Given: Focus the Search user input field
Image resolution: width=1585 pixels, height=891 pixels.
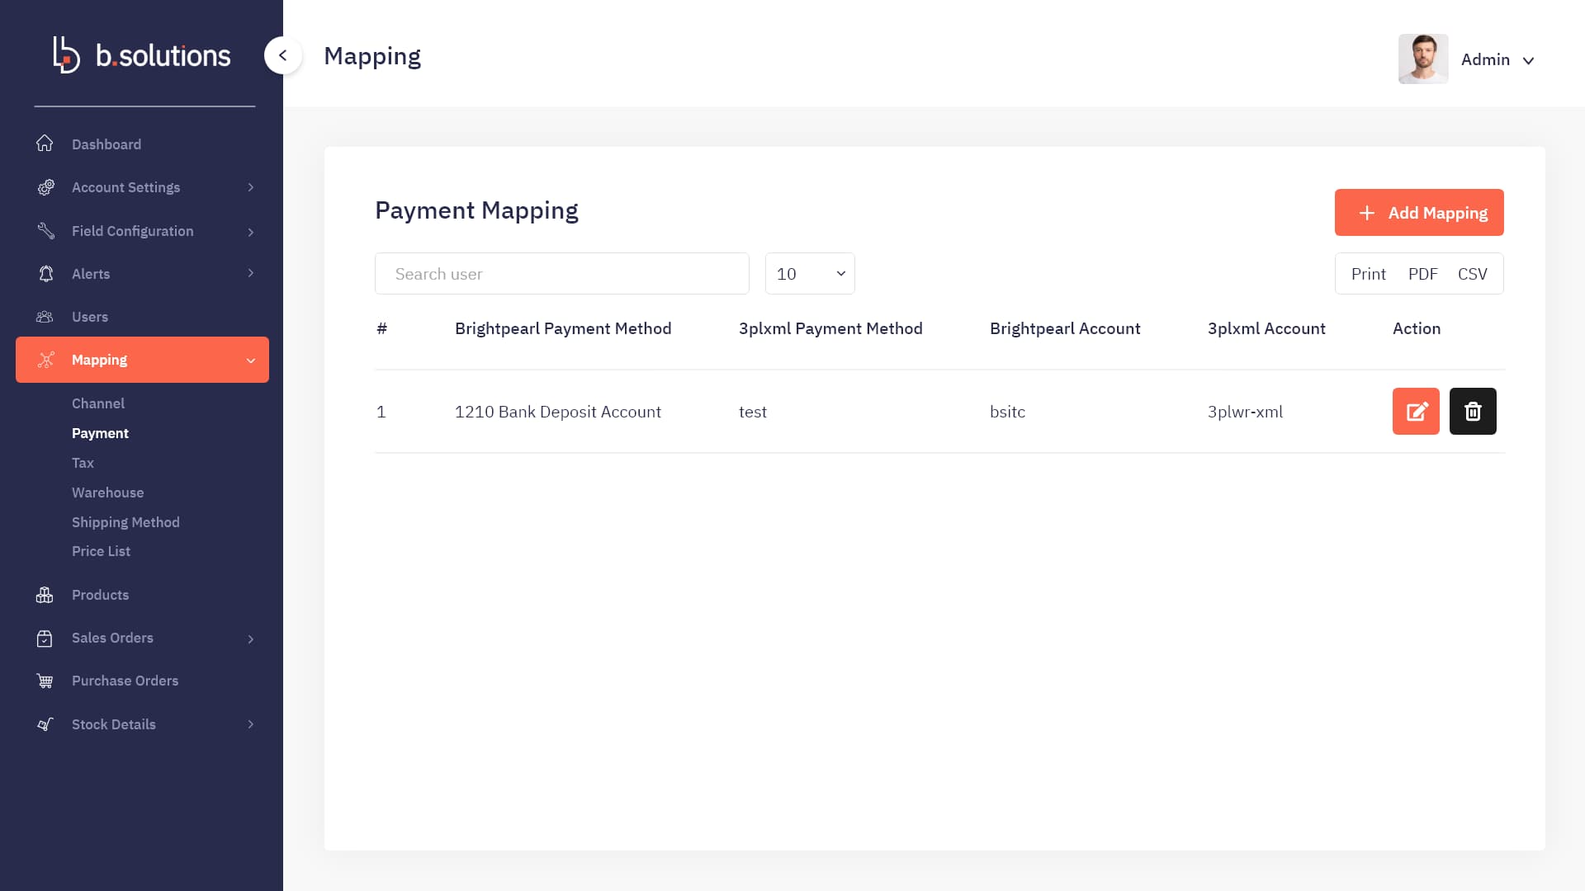Looking at the screenshot, I should pyautogui.click(x=562, y=273).
